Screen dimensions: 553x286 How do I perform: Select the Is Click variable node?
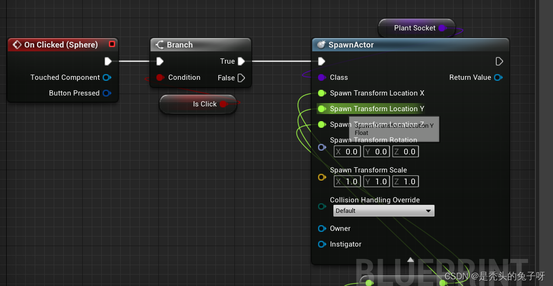pyautogui.click(x=198, y=104)
